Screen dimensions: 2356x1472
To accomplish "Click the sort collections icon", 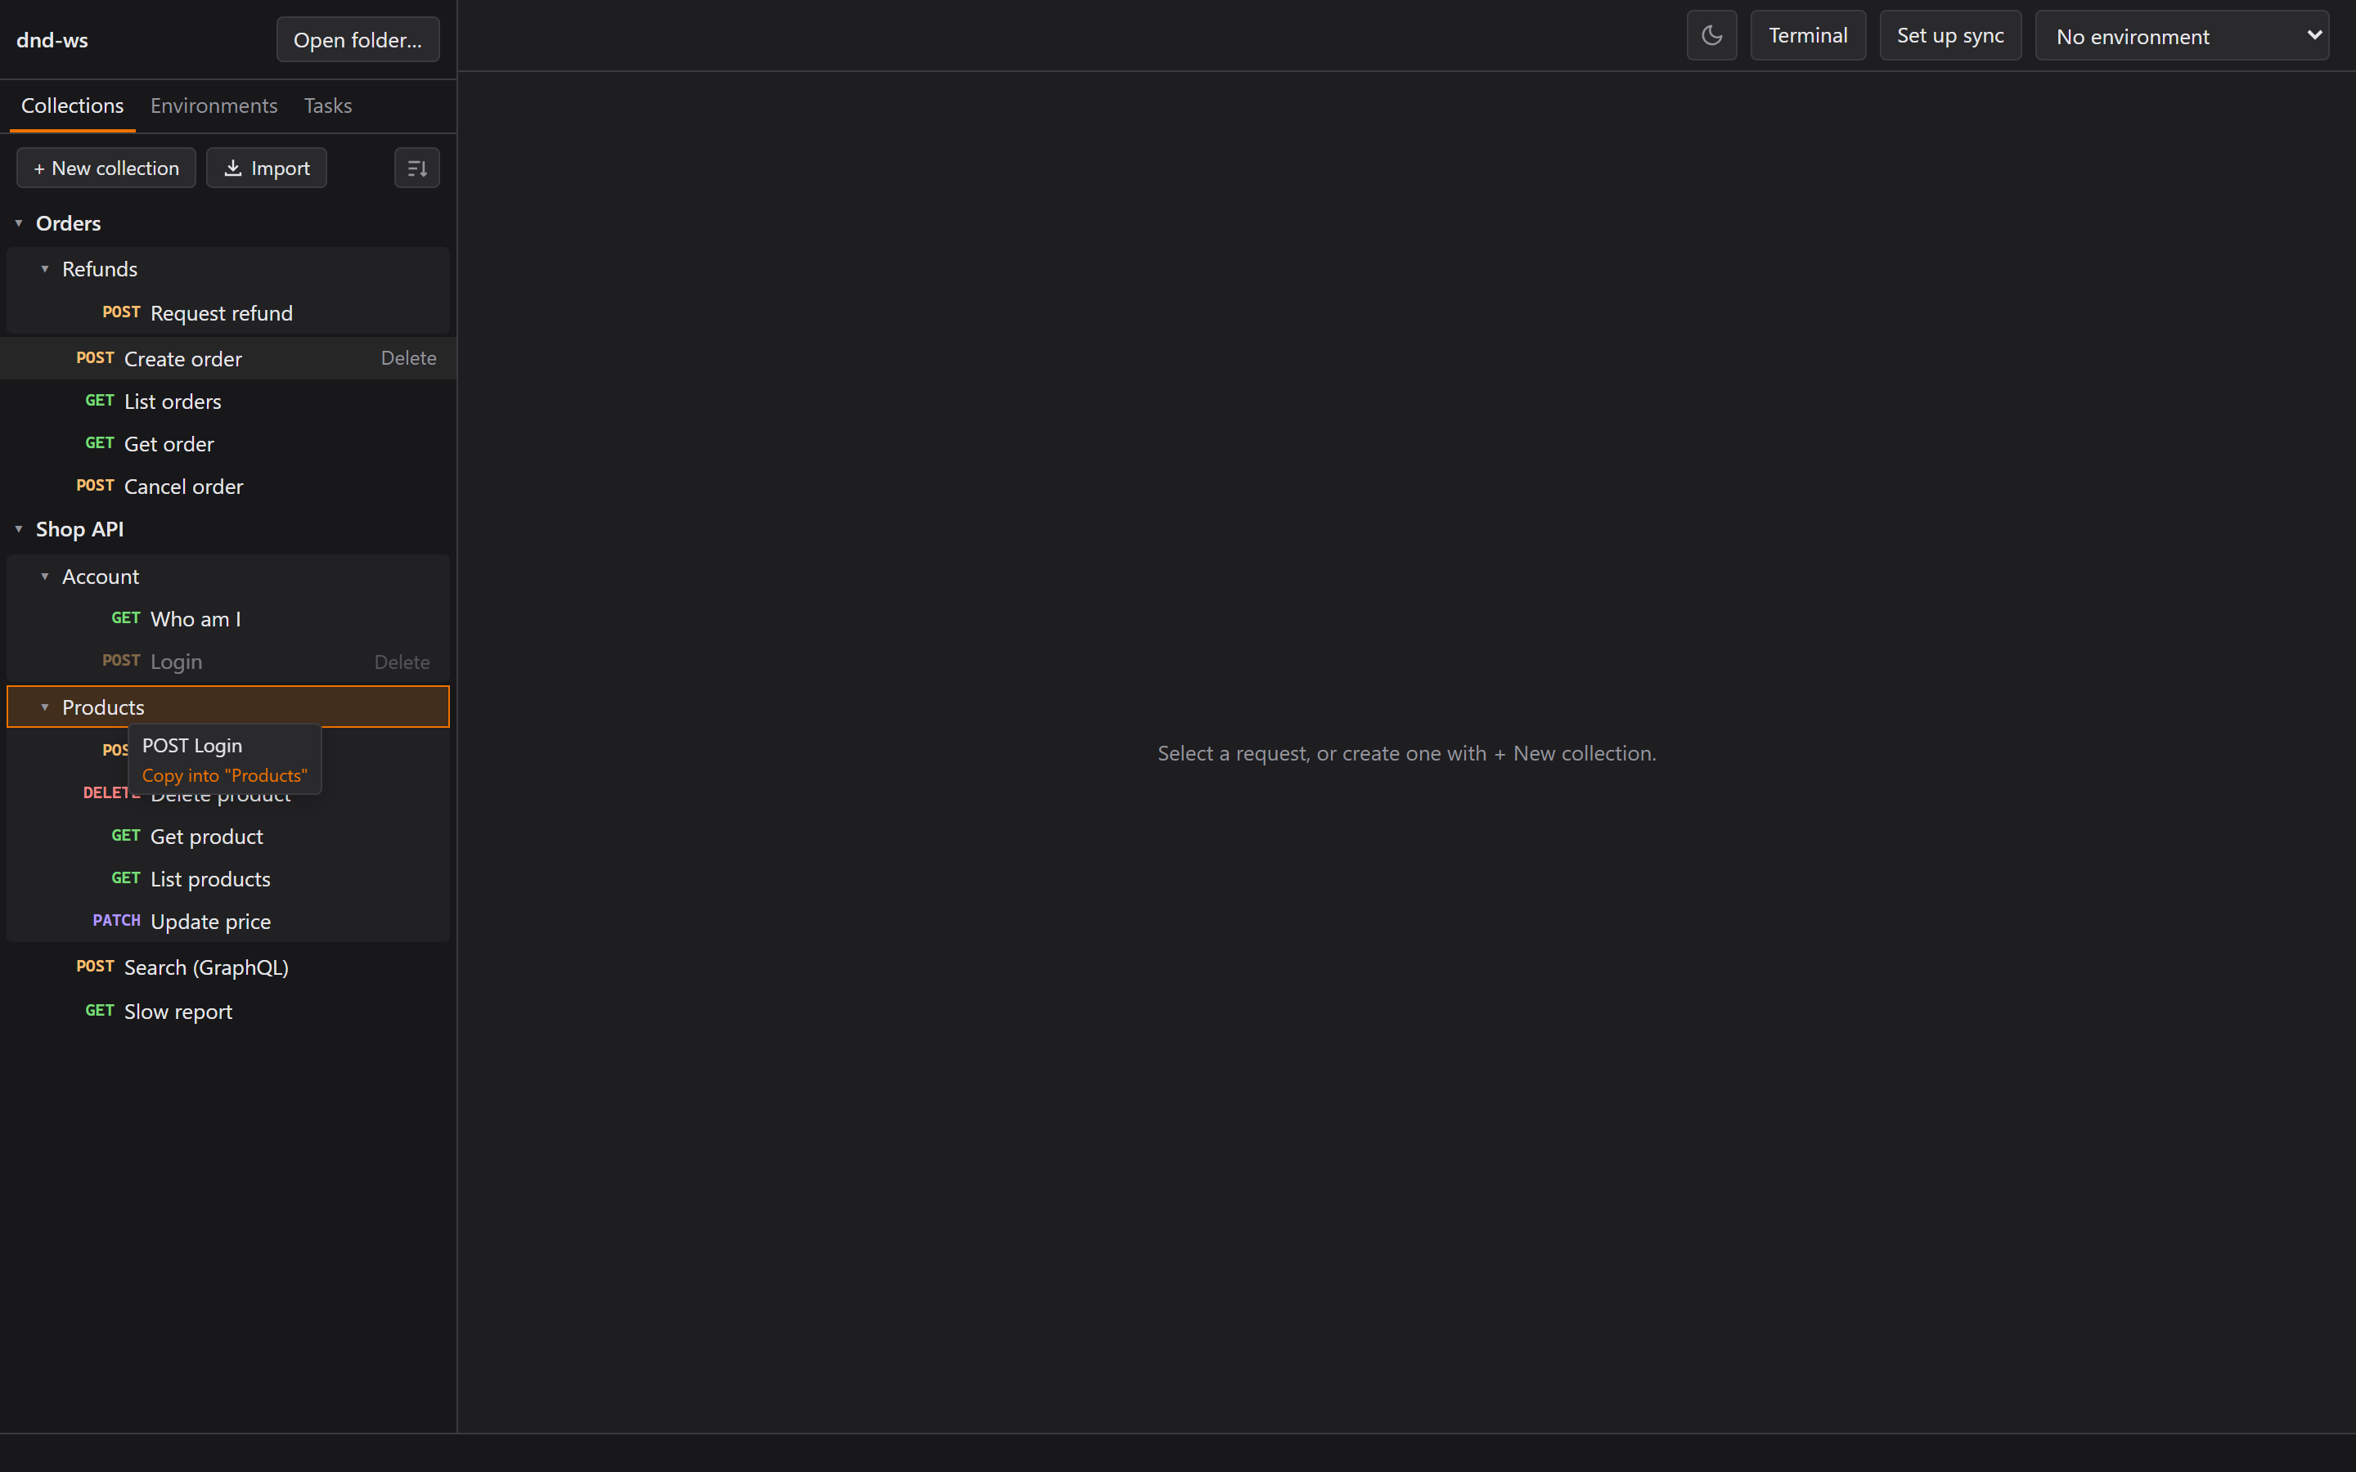I will point(416,168).
